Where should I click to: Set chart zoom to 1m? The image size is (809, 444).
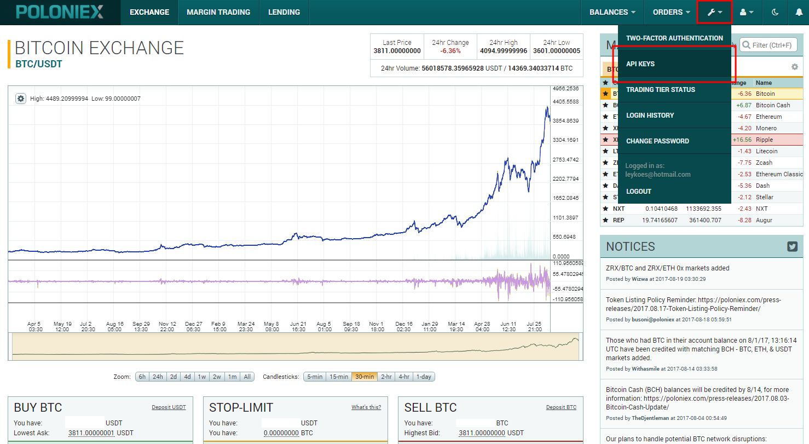233,377
